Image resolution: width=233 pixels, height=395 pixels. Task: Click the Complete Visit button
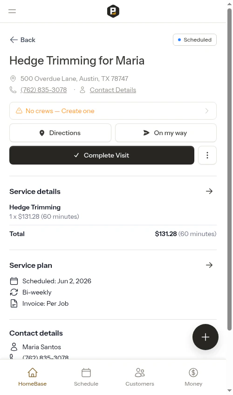[x=102, y=155]
